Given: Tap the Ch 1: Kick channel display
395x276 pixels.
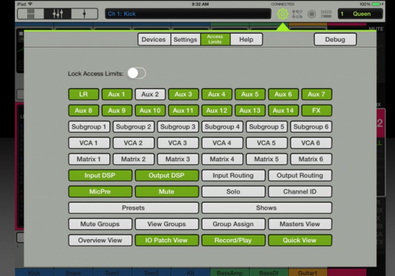Looking at the screenshot, I should coord(188,14).
